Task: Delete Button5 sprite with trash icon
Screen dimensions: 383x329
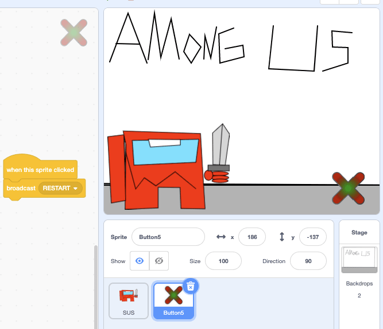Action: (191, 286)
